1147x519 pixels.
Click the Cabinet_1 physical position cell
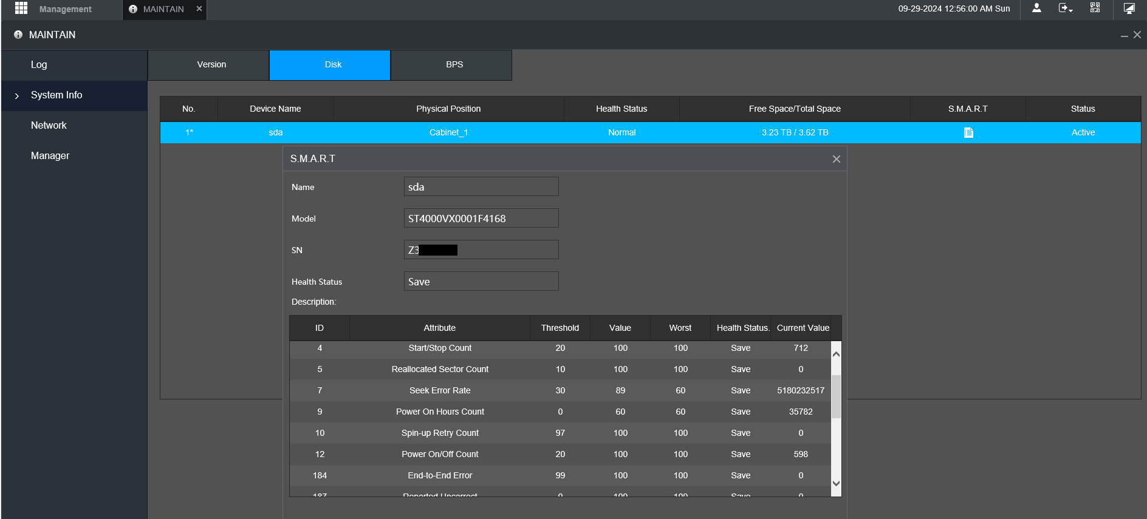[448, 132]
